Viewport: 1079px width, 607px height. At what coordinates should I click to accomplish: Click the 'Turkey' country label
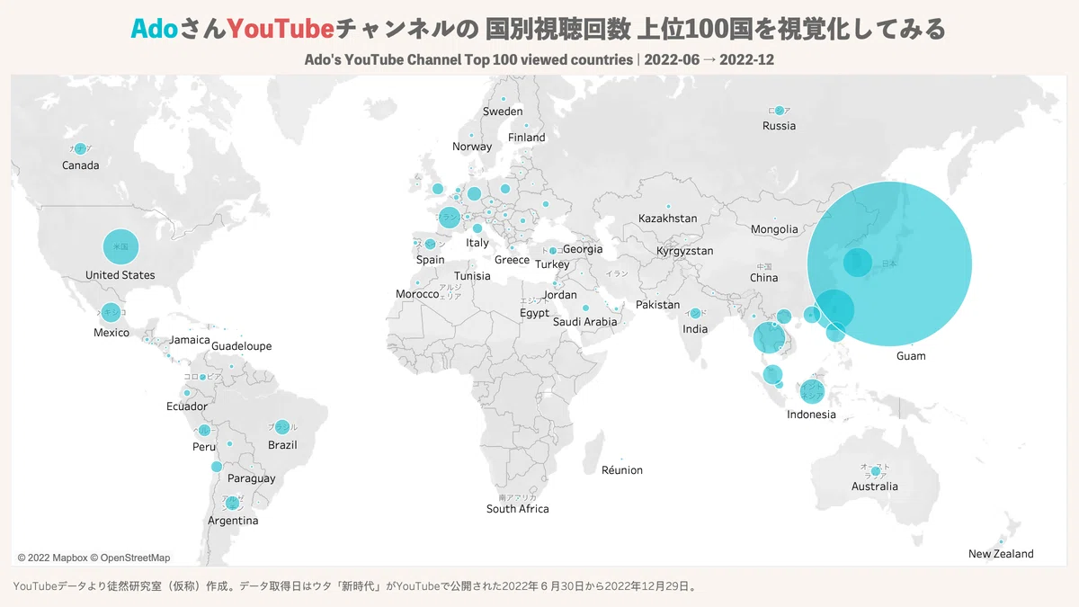pos(552,264)
